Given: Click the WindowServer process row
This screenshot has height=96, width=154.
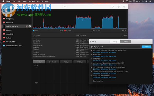Looking at the screenshot, I should click(56, 46).
